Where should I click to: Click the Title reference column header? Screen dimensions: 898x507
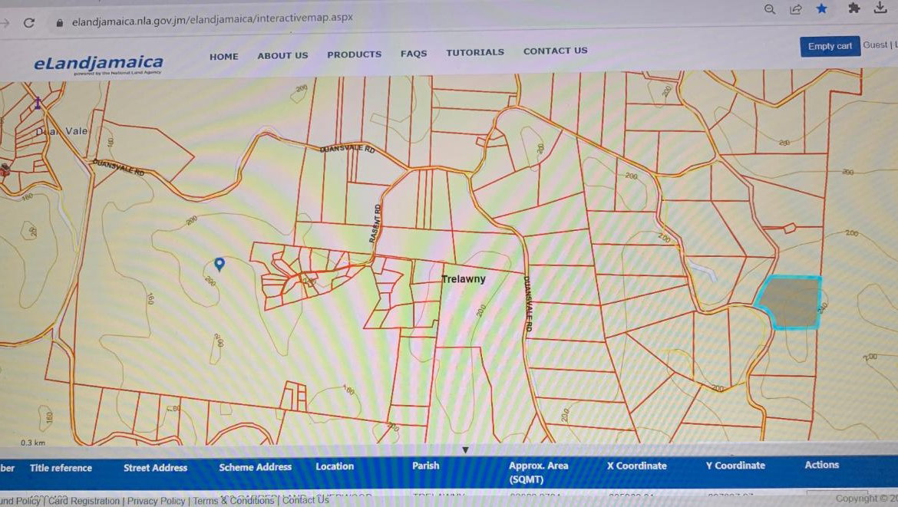61,468
